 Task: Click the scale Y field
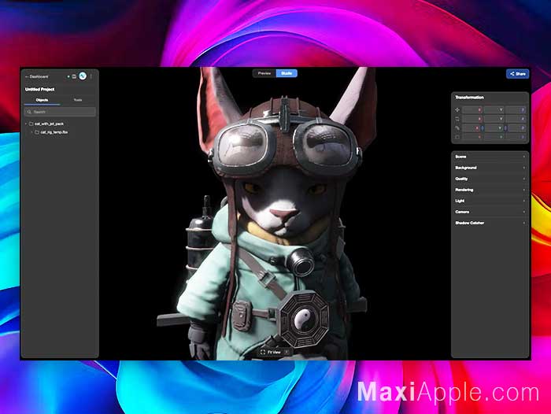494,128
